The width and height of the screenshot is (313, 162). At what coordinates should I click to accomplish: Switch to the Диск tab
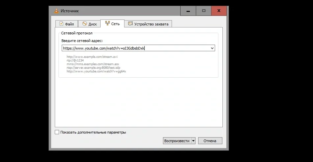tap(89, 24)
